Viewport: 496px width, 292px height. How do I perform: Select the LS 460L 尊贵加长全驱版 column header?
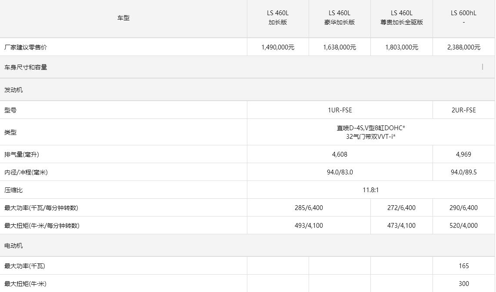401,18
